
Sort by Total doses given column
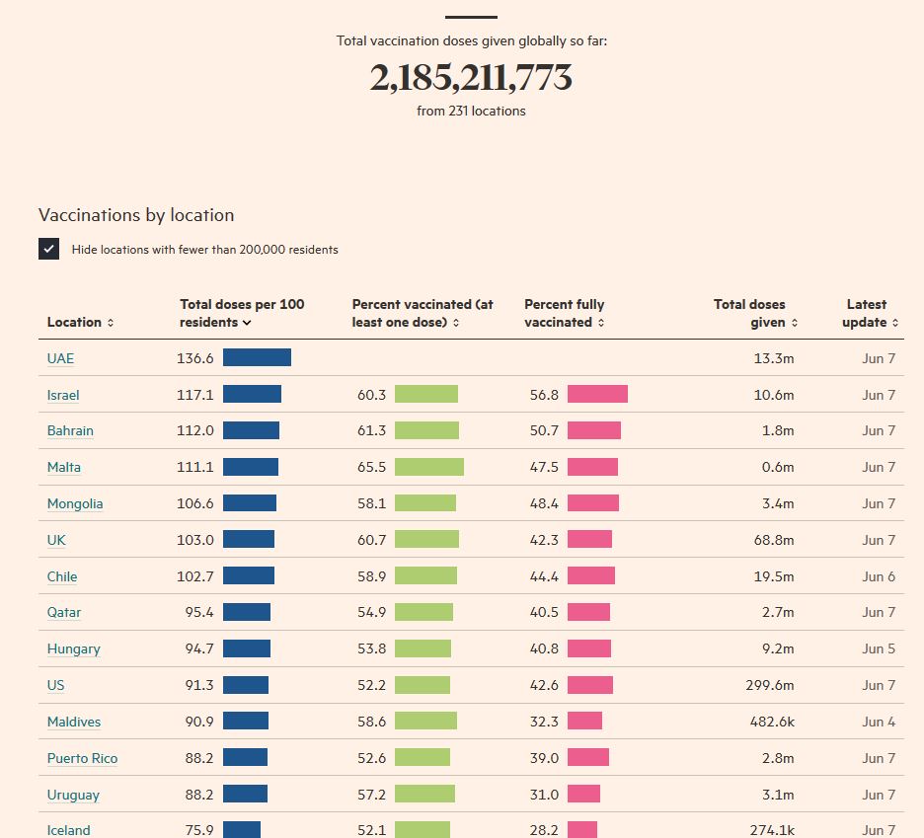click(755, 313)
